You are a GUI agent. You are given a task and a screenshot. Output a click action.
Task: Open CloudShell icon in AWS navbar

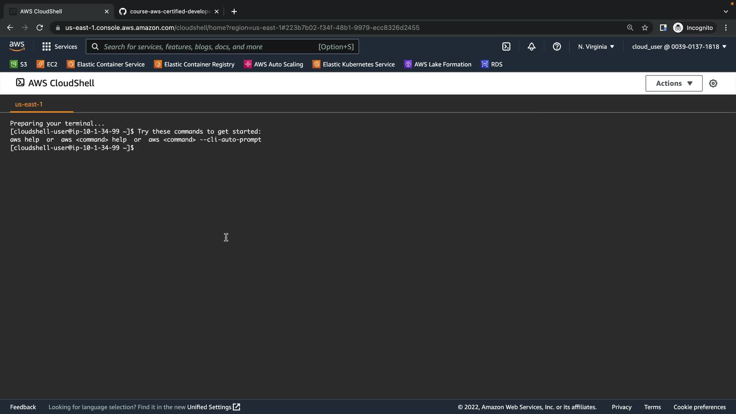pos(506,47)
